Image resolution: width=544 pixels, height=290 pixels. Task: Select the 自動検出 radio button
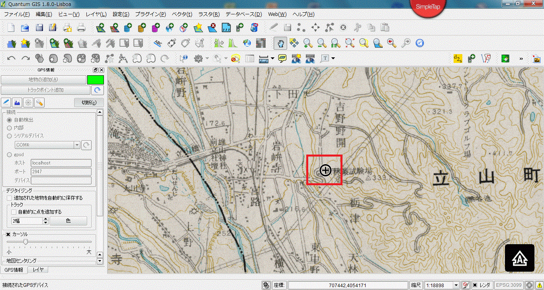pos(10,120)
